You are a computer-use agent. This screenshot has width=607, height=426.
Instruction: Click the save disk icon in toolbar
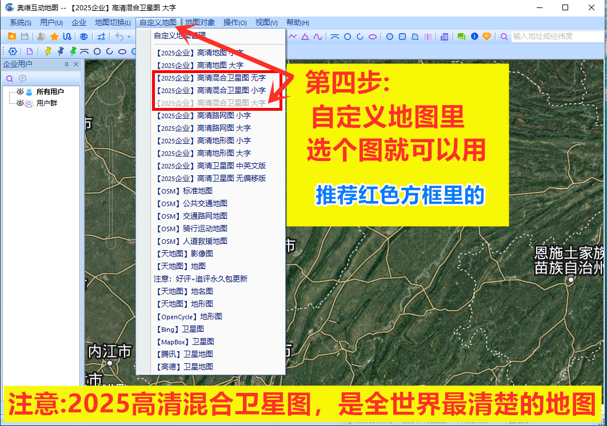[x=25, y=37]
